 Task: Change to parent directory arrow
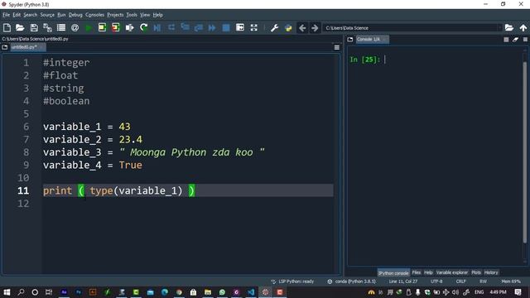pyautogui.click(x=523, y=27)
